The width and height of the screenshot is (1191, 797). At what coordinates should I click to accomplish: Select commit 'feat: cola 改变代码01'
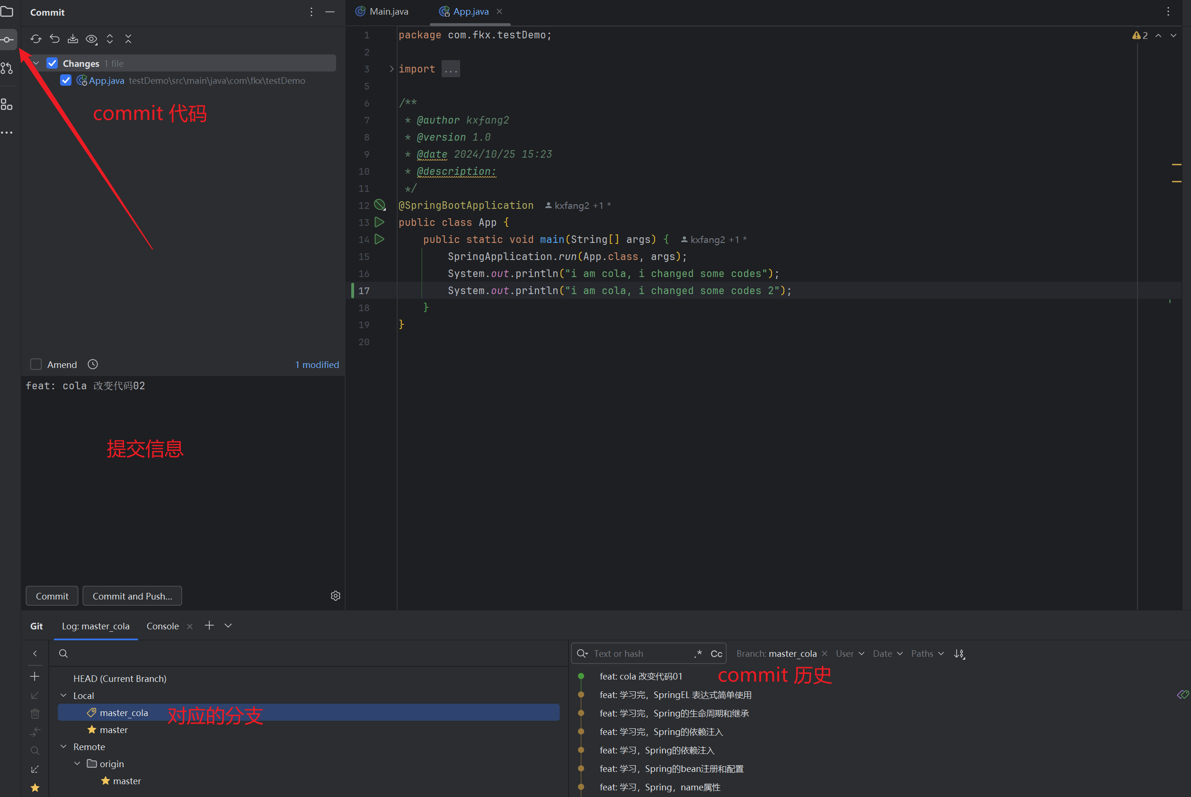click(x=641, y=676)
